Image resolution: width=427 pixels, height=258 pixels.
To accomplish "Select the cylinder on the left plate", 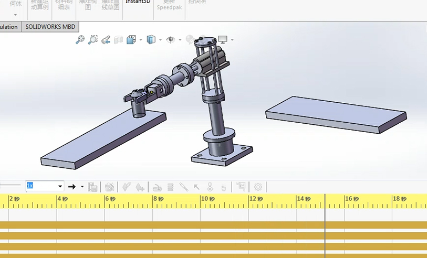I will tap(139, 110).
